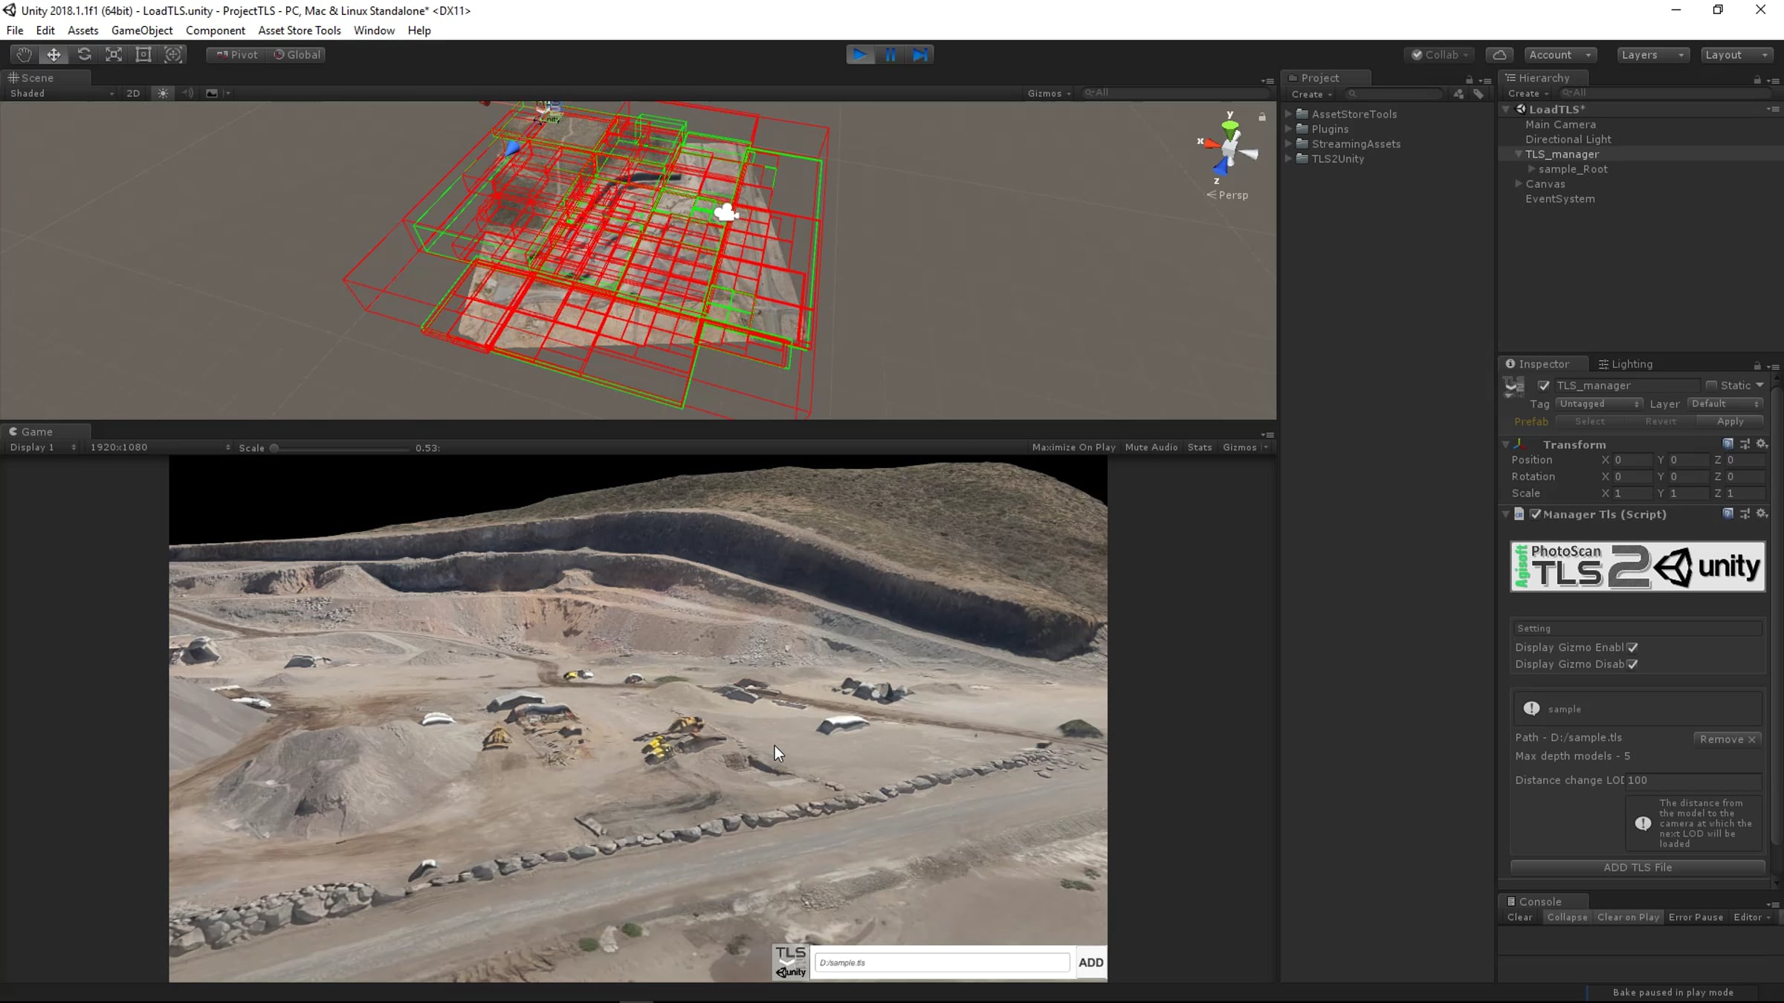The width and height of the screenshot is (1784, 1003).
Task: Expand the Canvas hierarchy item
Action: coord(1519,184)
